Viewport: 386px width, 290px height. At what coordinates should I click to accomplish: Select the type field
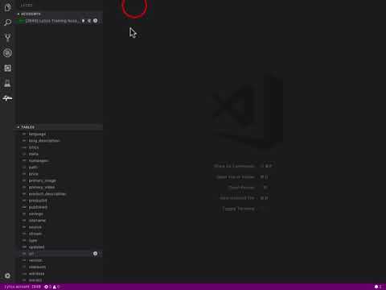point(33,240)
